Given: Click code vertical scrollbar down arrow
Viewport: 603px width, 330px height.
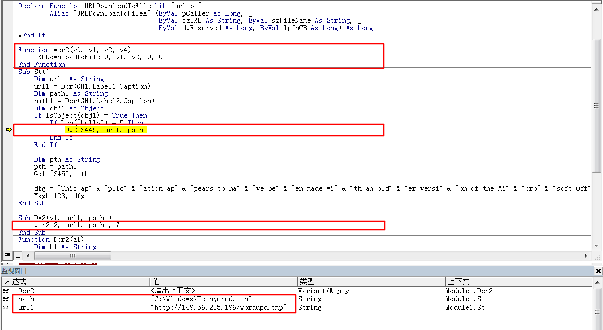Looking at the screenshot, I should click(596, 246).
